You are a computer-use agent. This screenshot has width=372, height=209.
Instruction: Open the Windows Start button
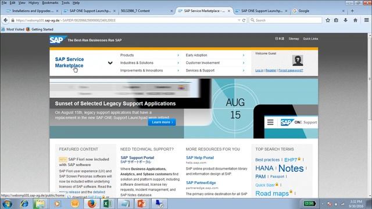pyautogui.click(x=7, y=204)
